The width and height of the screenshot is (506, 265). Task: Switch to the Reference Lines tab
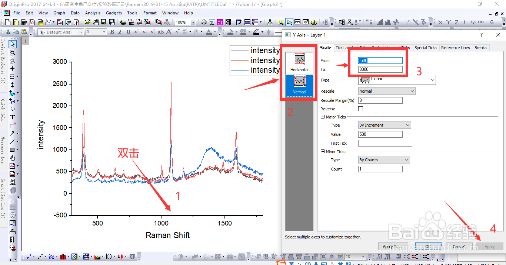tap(456, 48)
